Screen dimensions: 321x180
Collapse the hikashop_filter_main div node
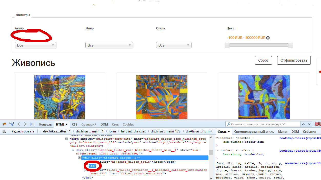pyautogui.click(x=73, y=150)
